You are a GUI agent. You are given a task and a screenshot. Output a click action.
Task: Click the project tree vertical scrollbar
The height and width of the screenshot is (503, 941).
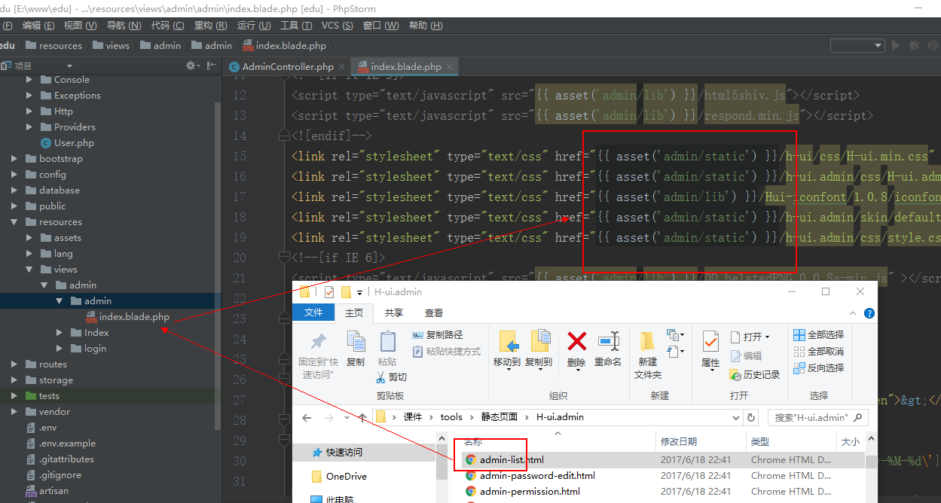point(218,264)
